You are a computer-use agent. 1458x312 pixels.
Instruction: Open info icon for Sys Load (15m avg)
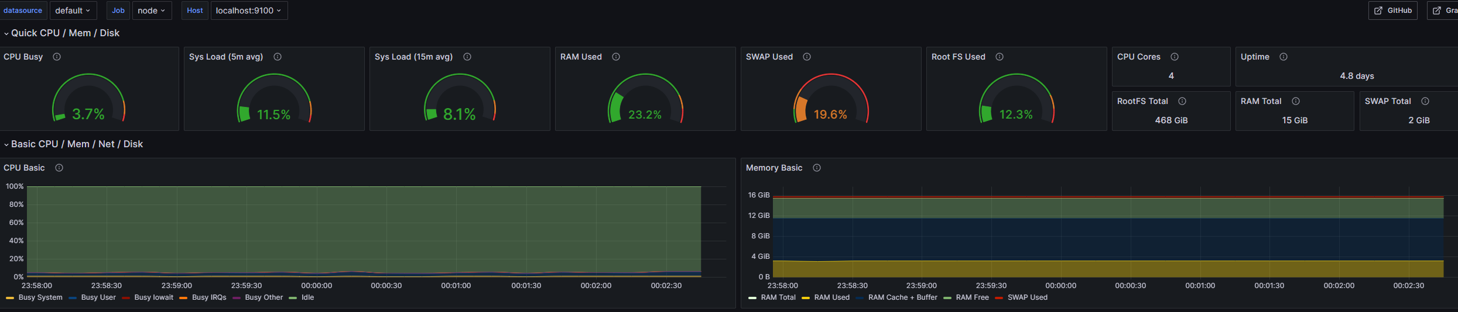click(467, 57)
